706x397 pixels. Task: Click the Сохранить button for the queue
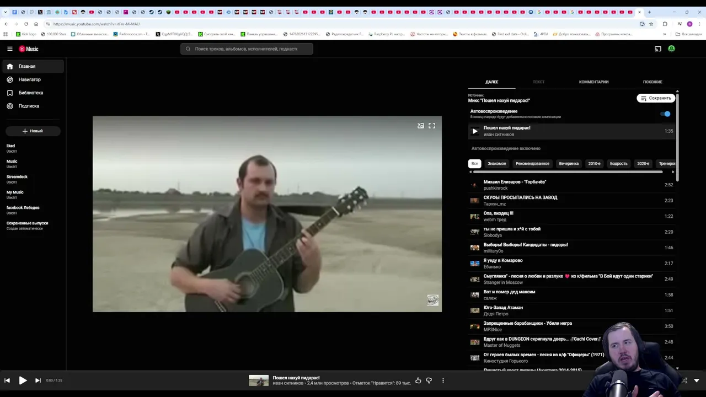pyautogui.click(x=656, y=98)
